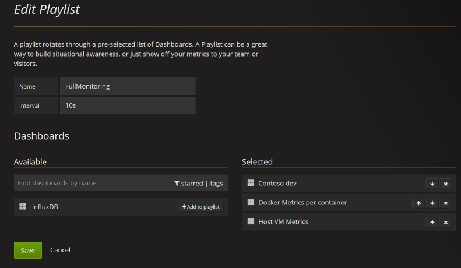Remove Host VM Metrics from playlist

445,222
